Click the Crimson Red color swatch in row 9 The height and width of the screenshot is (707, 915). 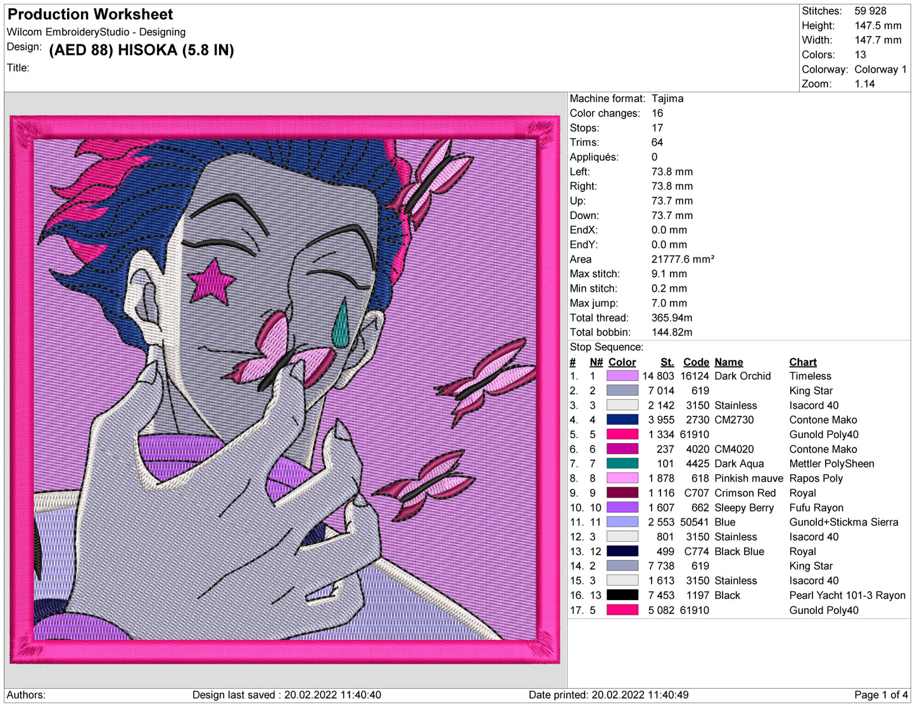[x=622, y=493]
